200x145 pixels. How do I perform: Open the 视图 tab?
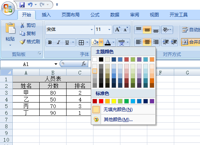click(154, 15)
